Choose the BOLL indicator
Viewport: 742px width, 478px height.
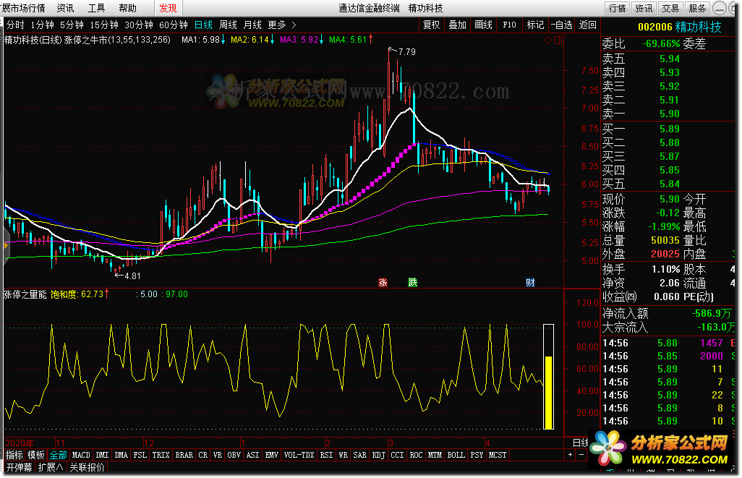tap(456, 456)
